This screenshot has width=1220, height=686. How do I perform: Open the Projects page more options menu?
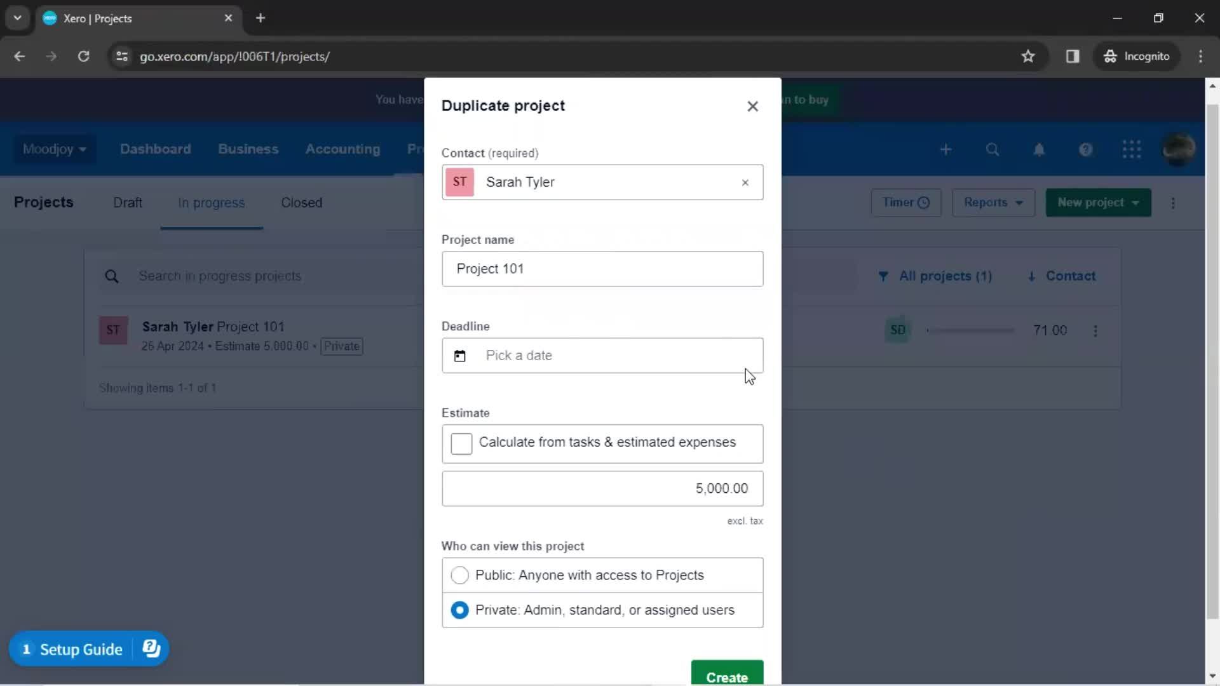(x=1173, y=203)
